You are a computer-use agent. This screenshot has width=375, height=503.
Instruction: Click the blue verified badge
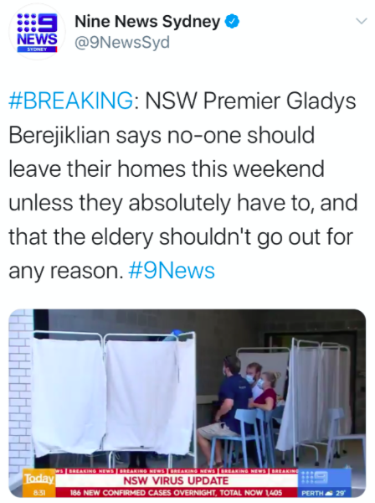[x=232, y=22]
